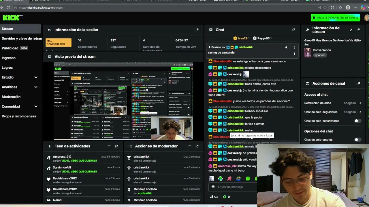369x207 pixels.
Task: Click the first emote in quick emote row
Action: pos(211,179)
